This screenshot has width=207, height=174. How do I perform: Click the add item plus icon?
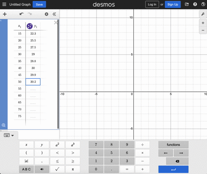[x=5, y=14]
